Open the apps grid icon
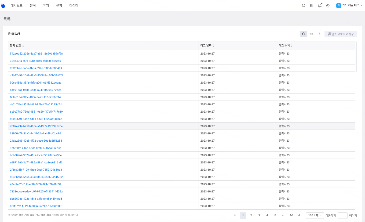 click(x=312, y=5)
